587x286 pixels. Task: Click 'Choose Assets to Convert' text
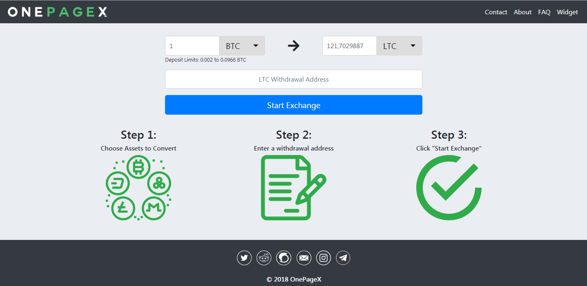coord(138,149)
